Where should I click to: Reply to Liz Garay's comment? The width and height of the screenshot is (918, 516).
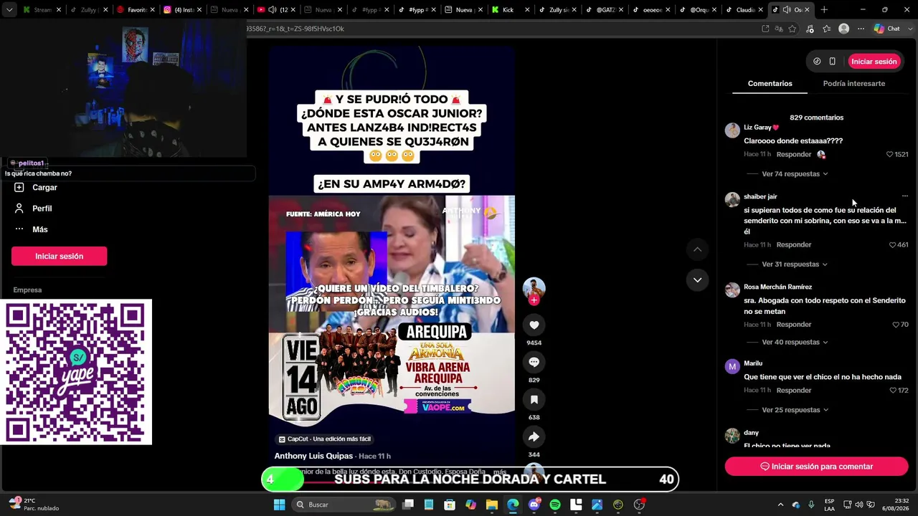[x=793, y=154]
